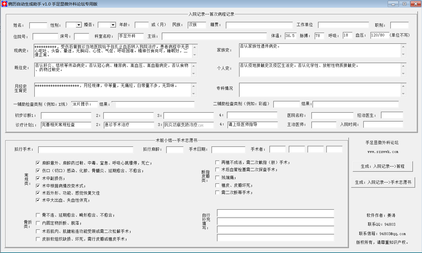Click 生成:入院记录-->手术志愿书 button
Screen dimensions: 422x253
point(383,182)
